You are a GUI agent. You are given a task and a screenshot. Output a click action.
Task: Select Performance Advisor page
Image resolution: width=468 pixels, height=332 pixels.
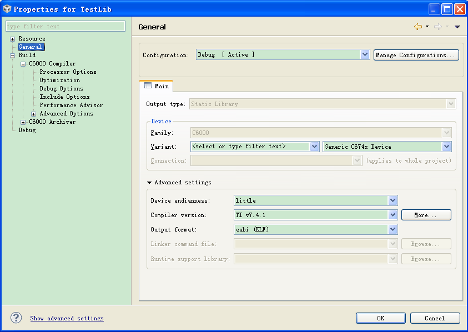pyautogui.click(x=71, y=105)
